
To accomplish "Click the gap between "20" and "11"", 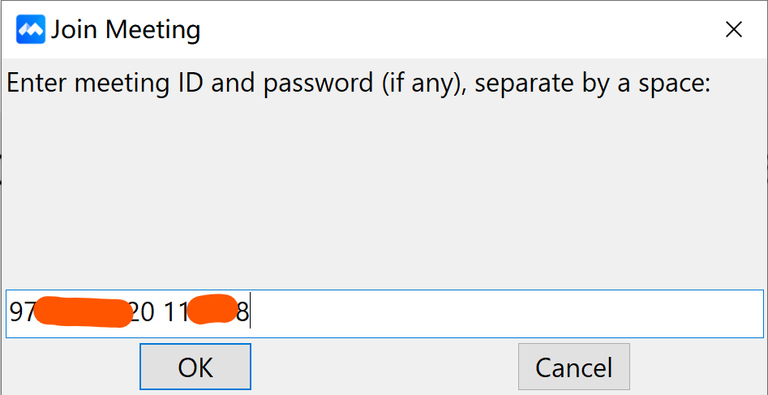I will 160,312.
